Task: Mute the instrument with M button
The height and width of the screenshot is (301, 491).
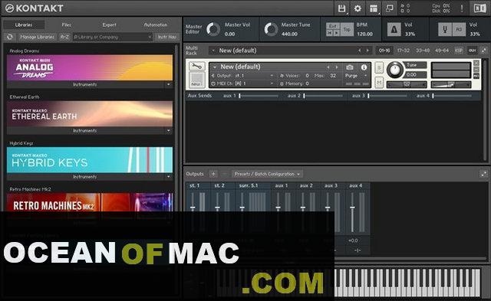Action: click(x=379, y=83)
